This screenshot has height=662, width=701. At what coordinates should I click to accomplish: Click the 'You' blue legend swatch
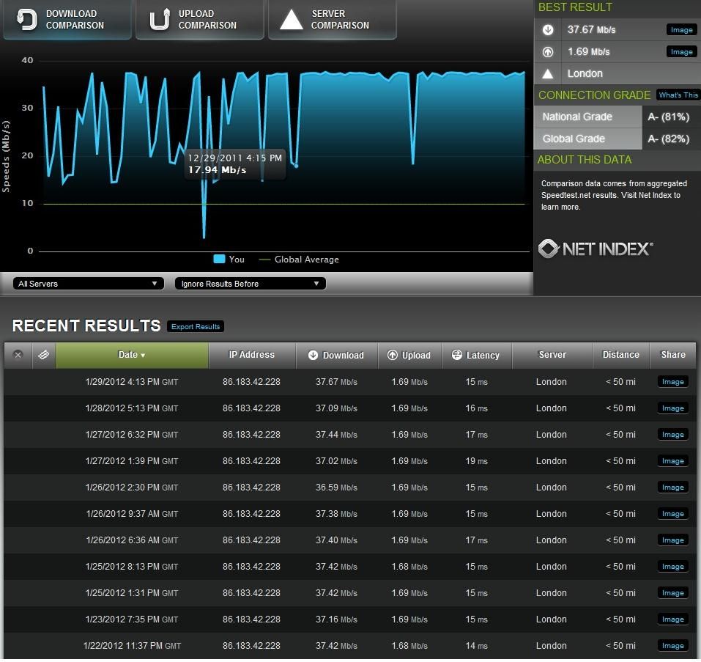pyautogui.click(x=219, y=259)
